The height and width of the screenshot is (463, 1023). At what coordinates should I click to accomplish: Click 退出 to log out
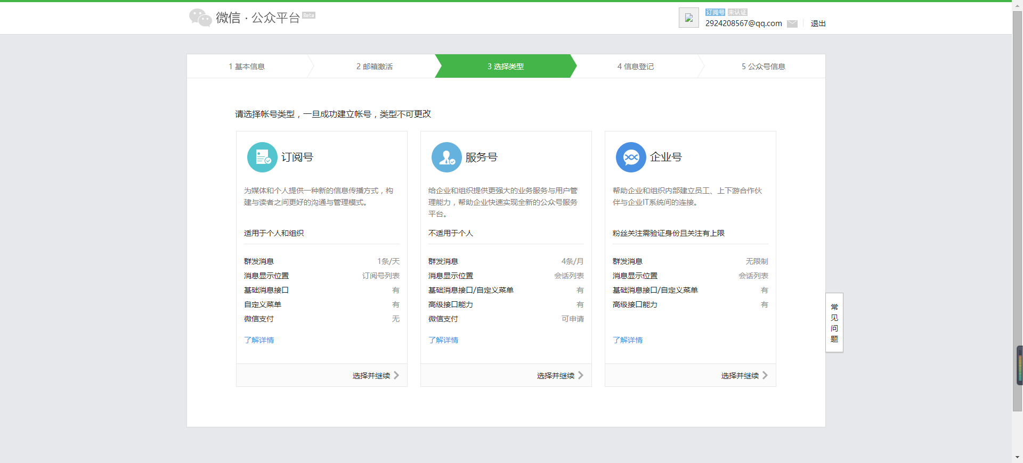tap(818, 23)
